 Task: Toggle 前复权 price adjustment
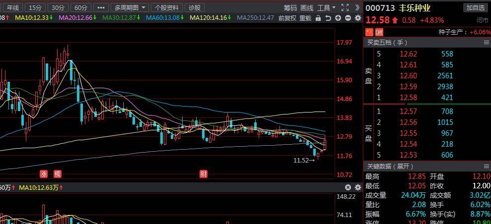pyautogui.click(x=287, y=18)
